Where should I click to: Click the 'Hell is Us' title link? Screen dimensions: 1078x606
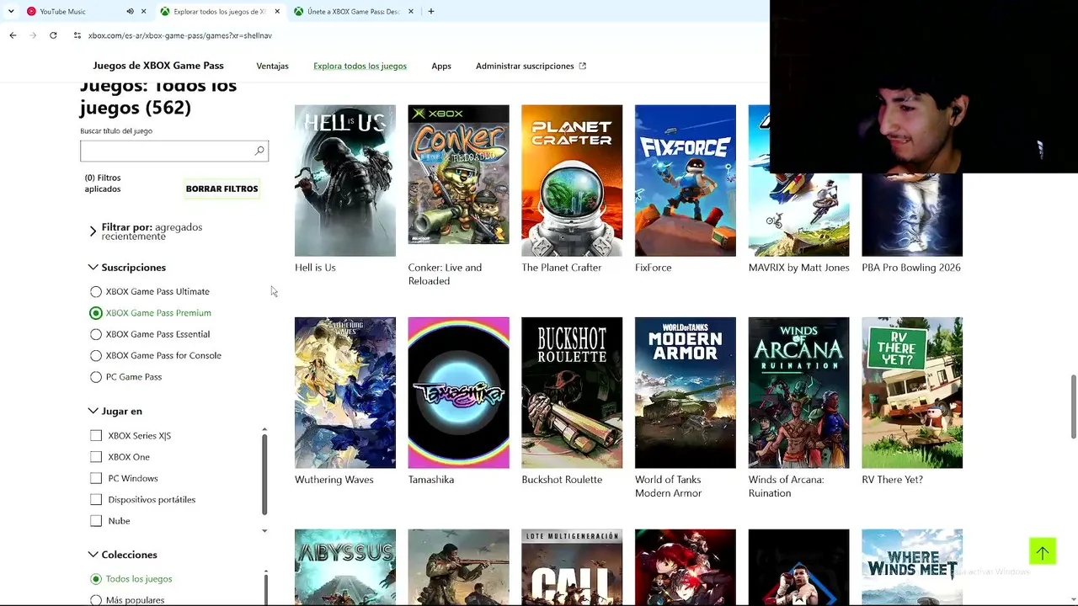click(x=315, y=268)
